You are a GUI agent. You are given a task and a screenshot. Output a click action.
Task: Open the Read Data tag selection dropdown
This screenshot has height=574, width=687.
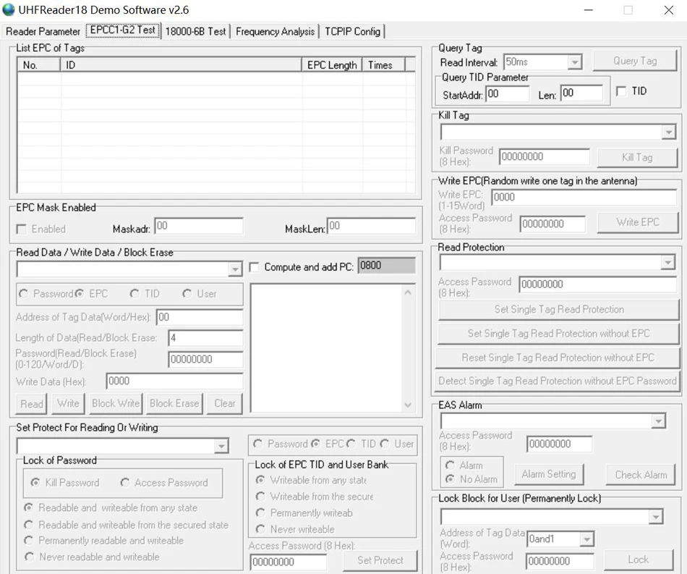click(x=235, y=269)
